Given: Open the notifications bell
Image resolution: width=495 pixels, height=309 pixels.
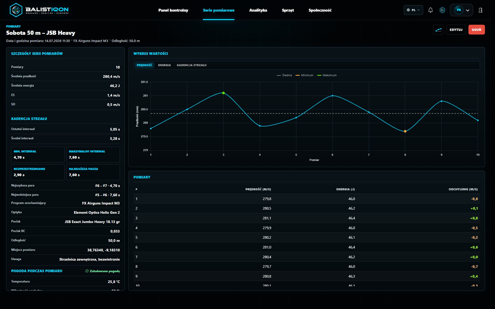Looking at the screenshot, I should coord(430,10).
